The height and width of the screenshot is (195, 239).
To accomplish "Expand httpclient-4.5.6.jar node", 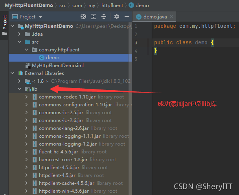I will coord(26,167).
